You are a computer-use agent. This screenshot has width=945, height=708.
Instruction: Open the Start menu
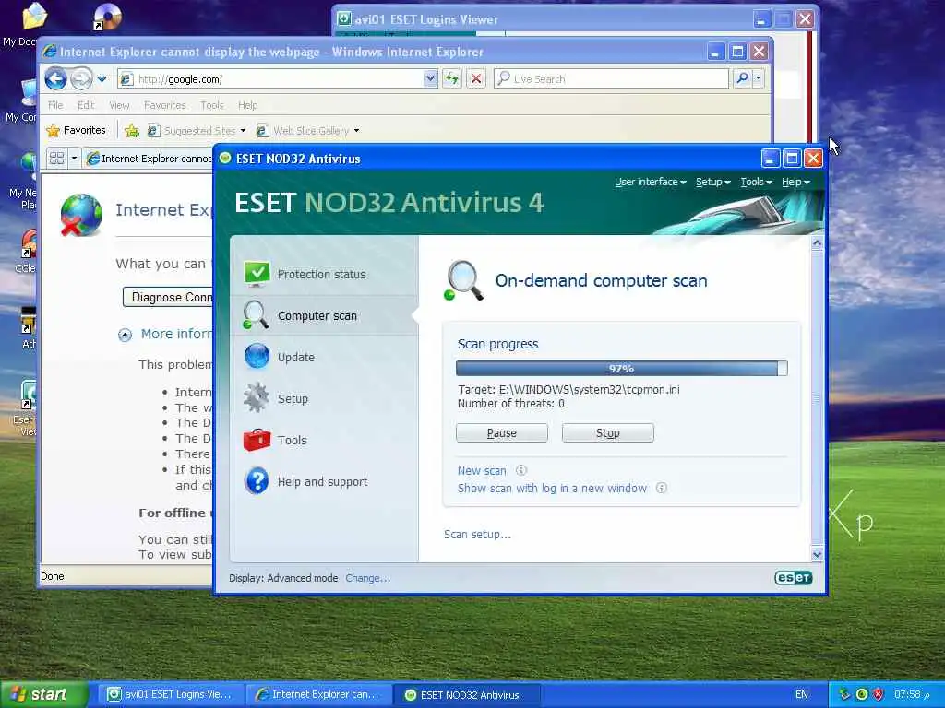click(43, 695)
